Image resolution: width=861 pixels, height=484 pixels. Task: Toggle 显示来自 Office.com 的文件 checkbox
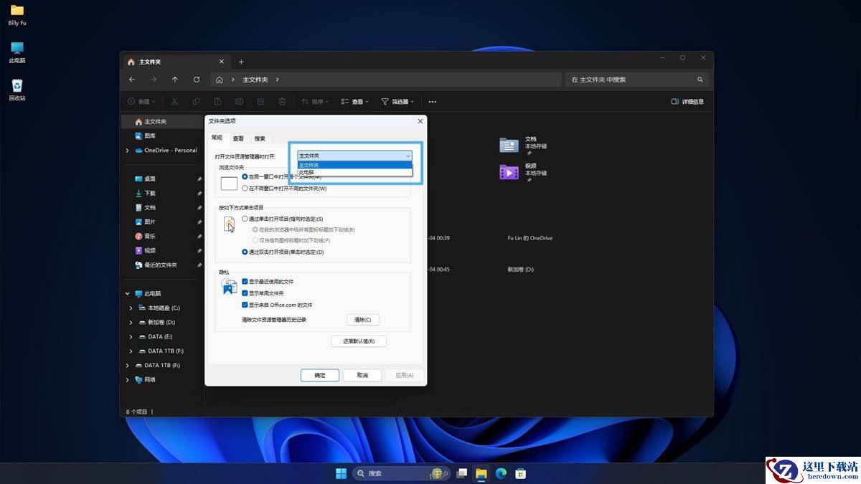click(245, 305)
